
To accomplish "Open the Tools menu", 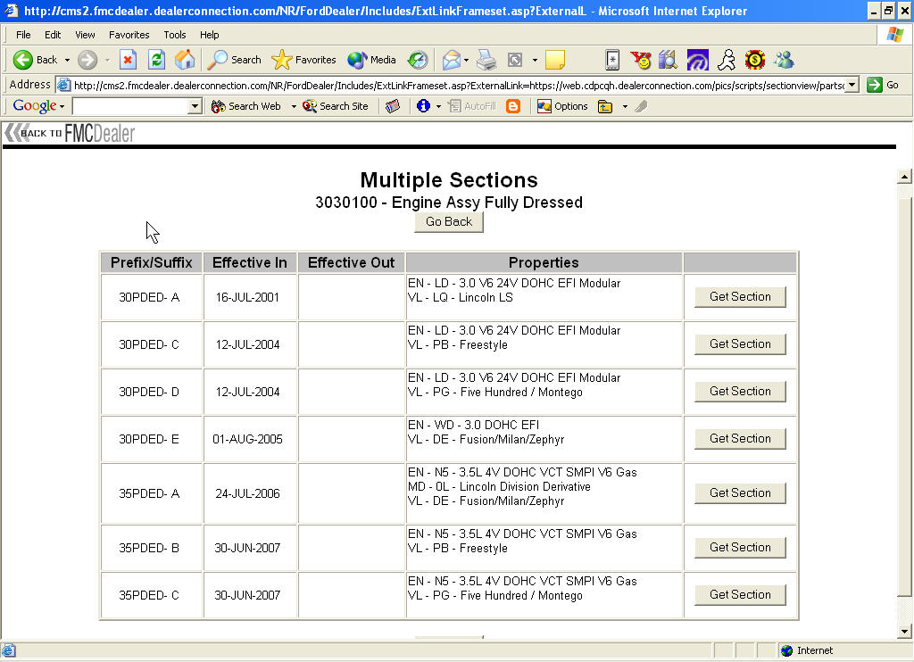I will (174, 34).
